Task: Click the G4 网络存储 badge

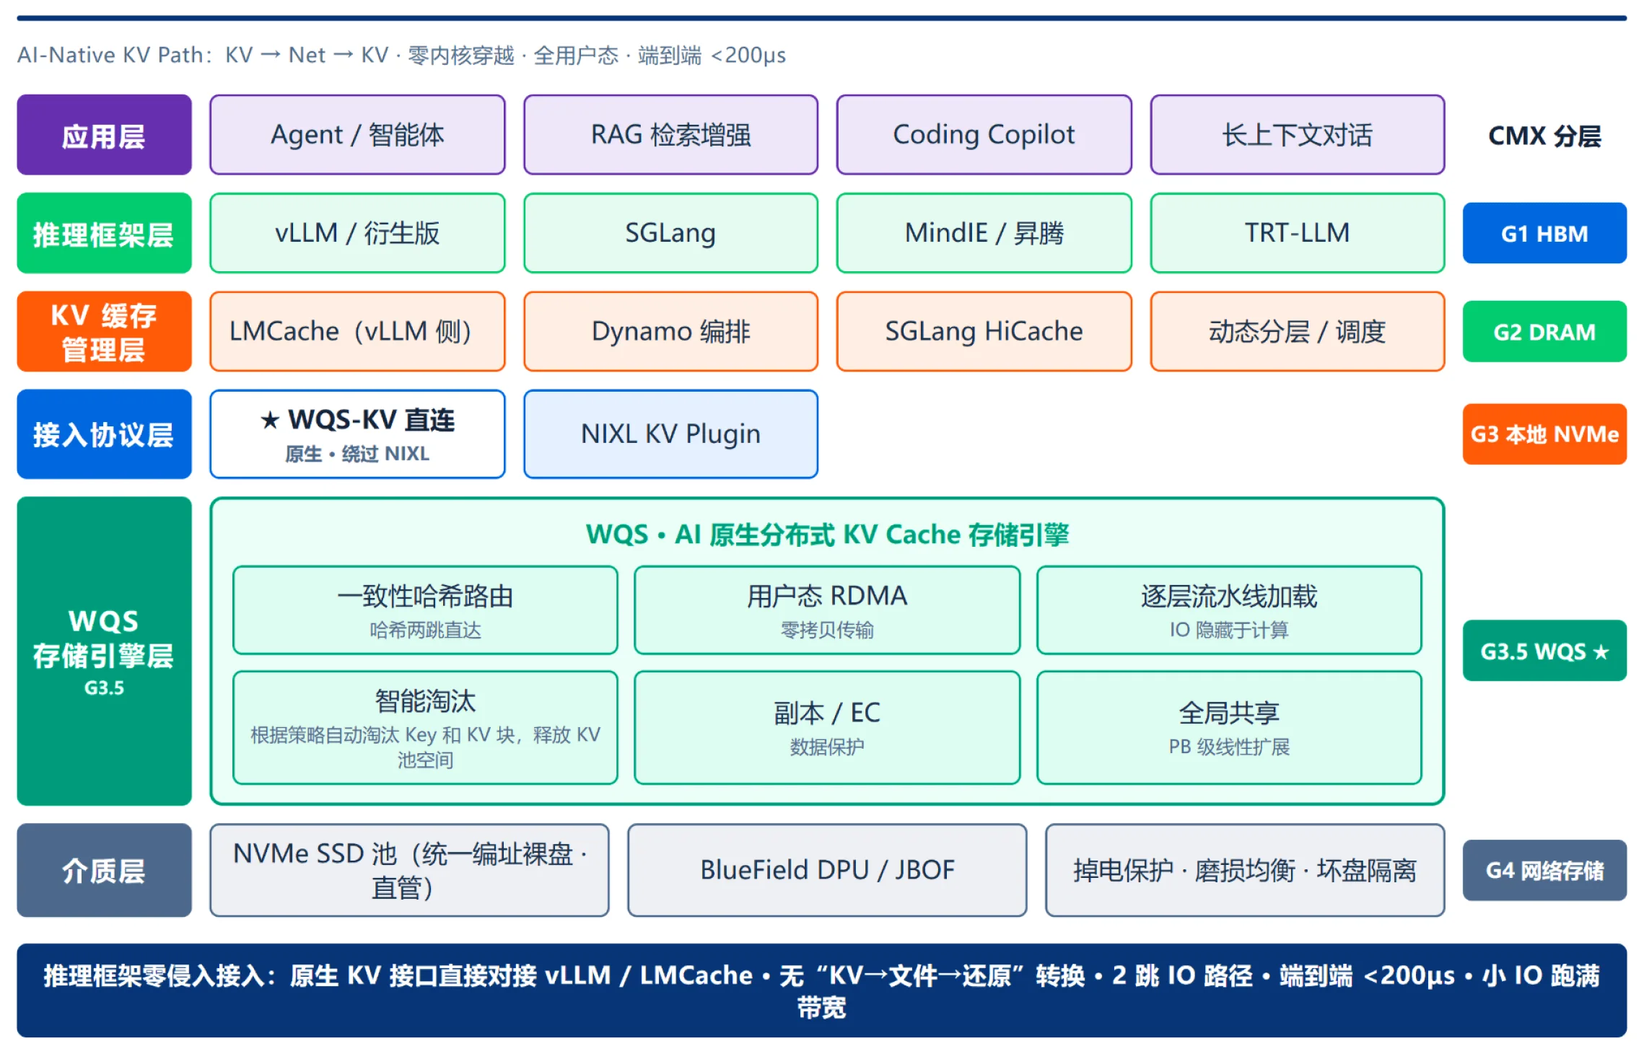Action: (1544, 871)
